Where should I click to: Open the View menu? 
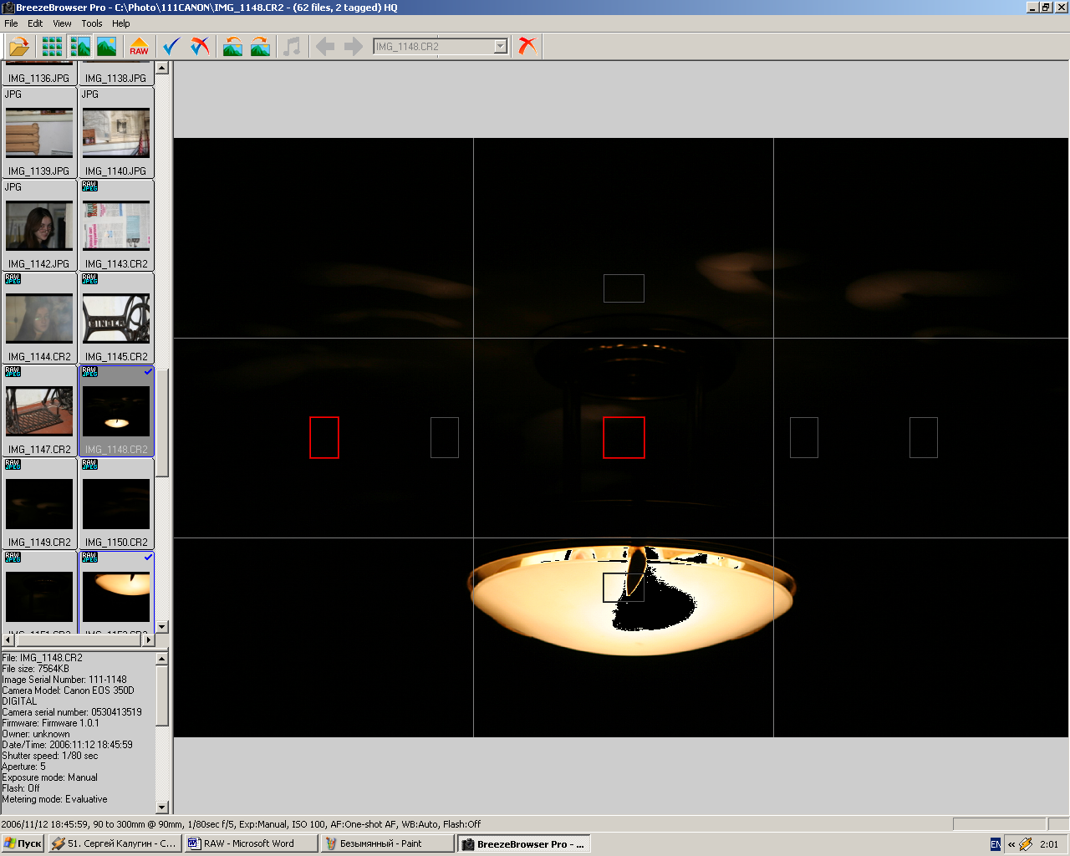click(62, 23)
